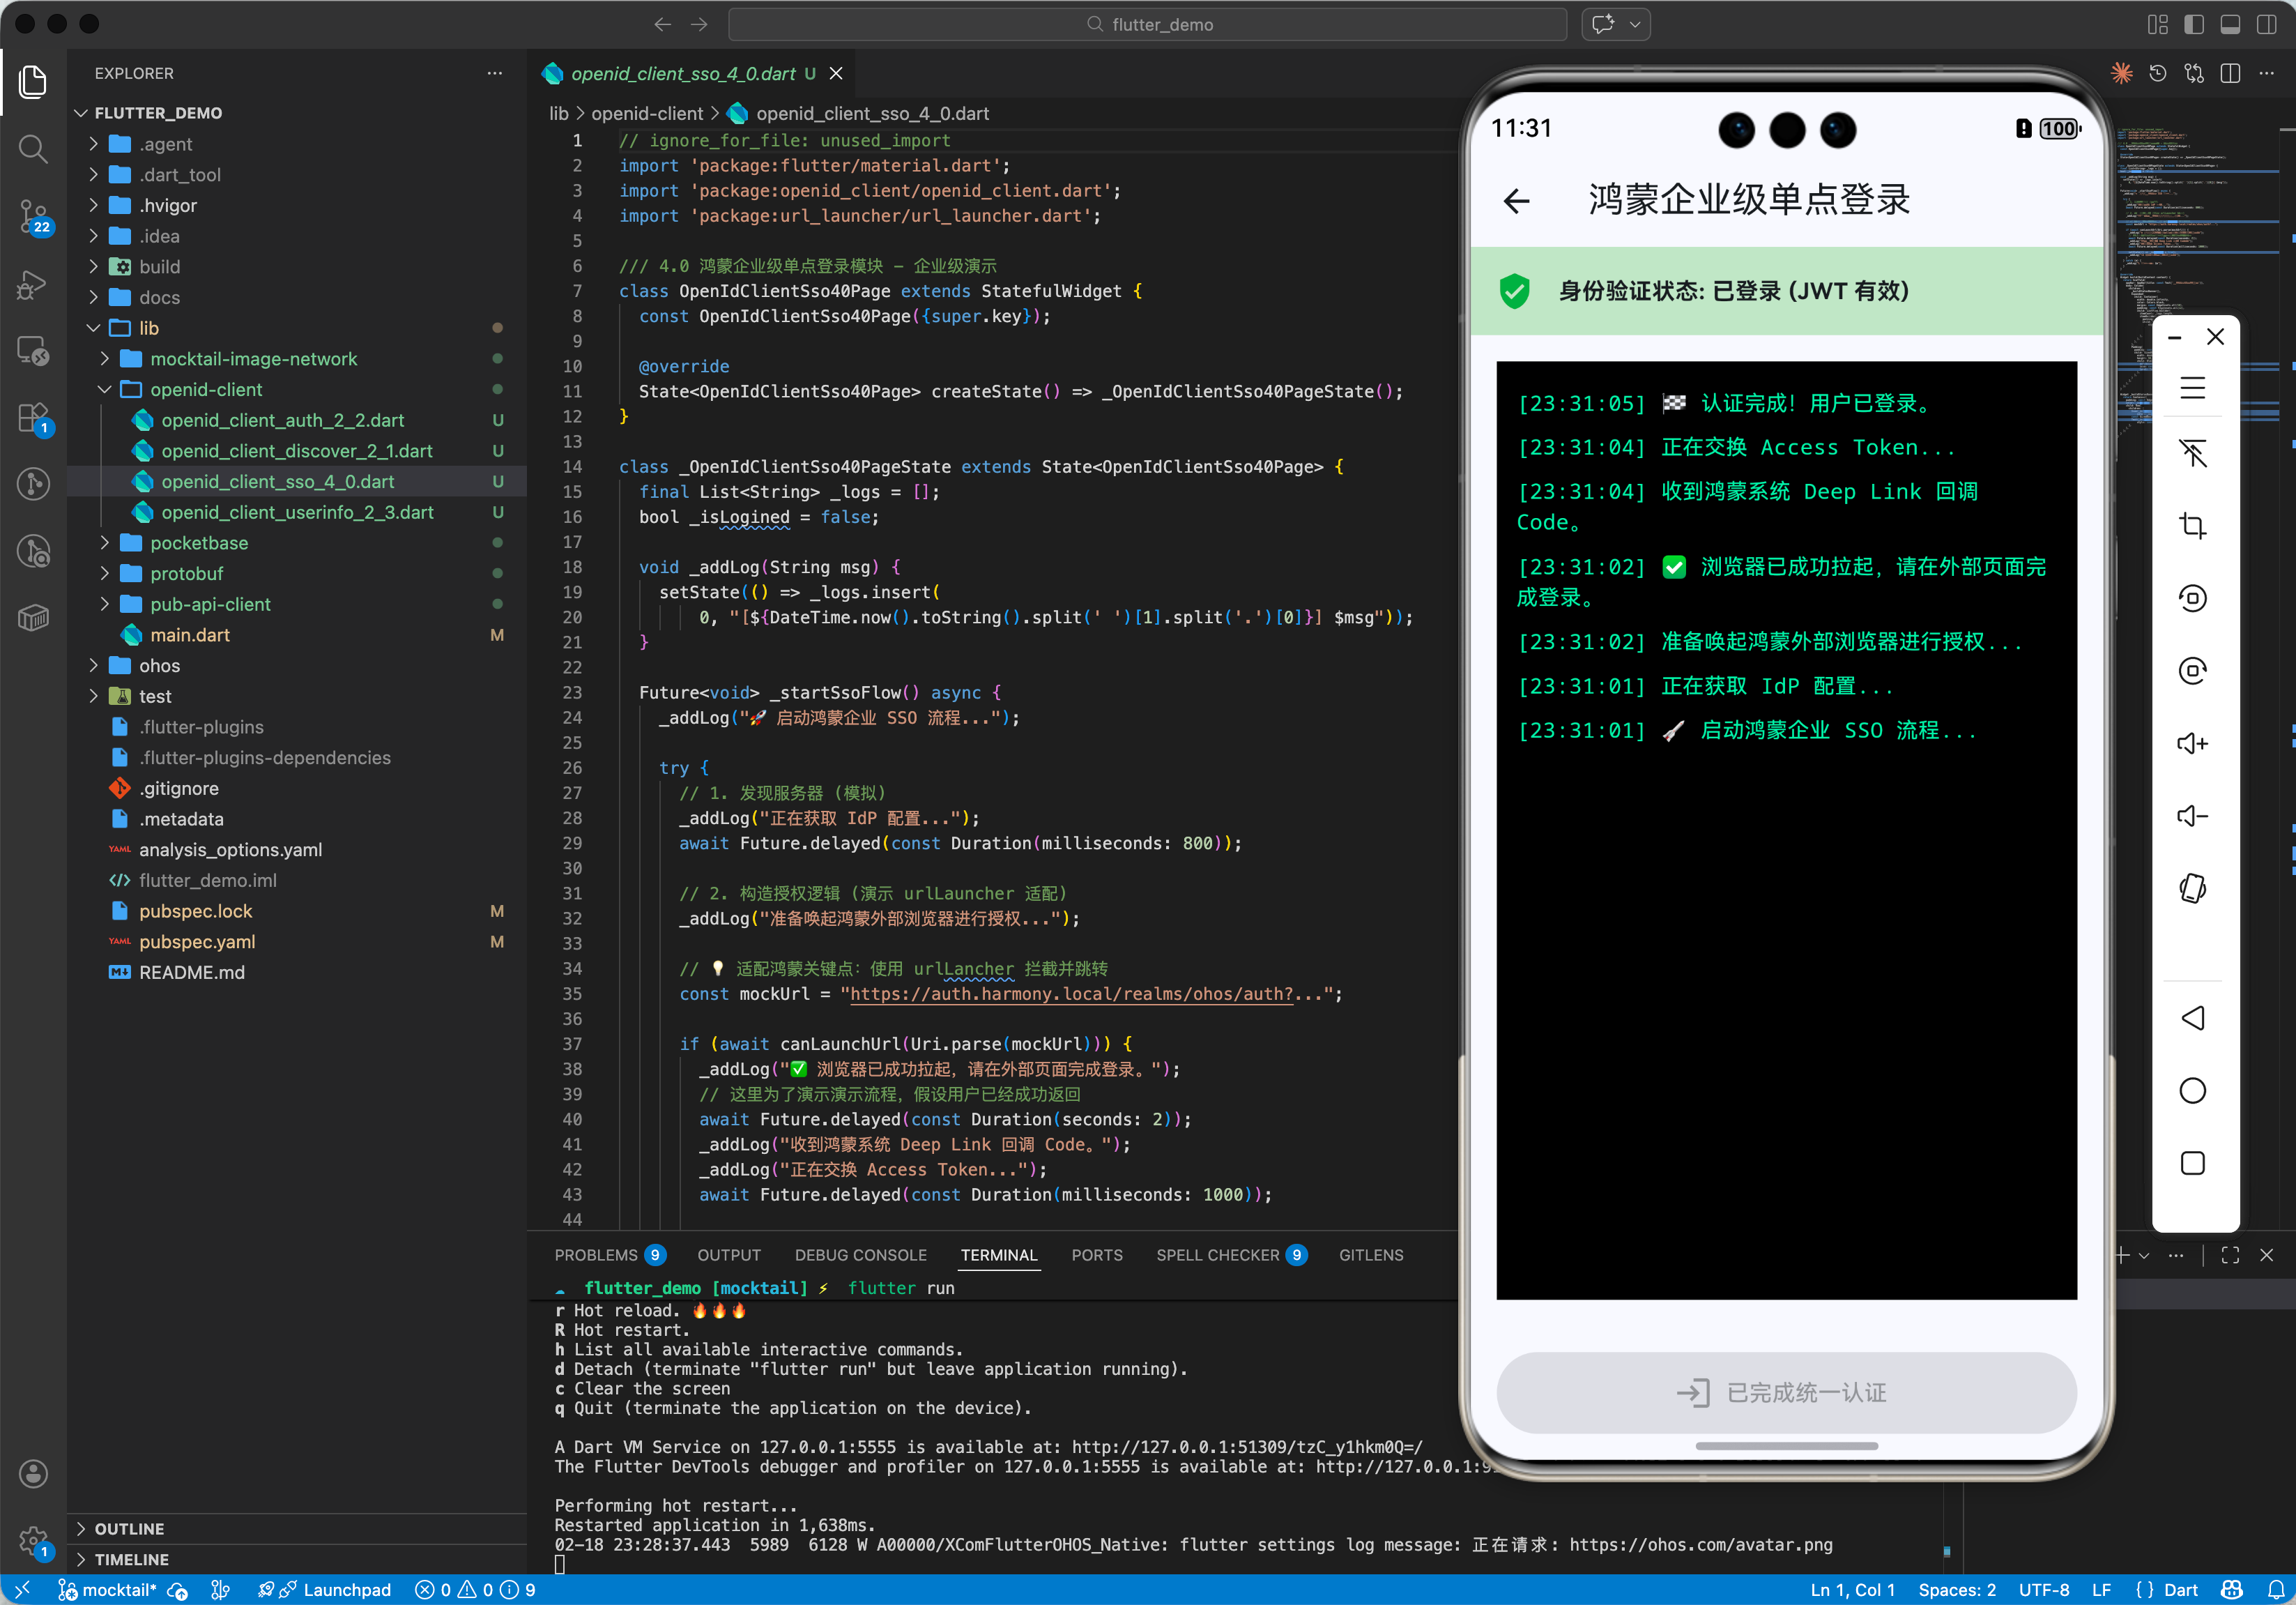The image size is (2296, 1605).
Task: Open main.dart in explorer
Action: tap(189, 635)
